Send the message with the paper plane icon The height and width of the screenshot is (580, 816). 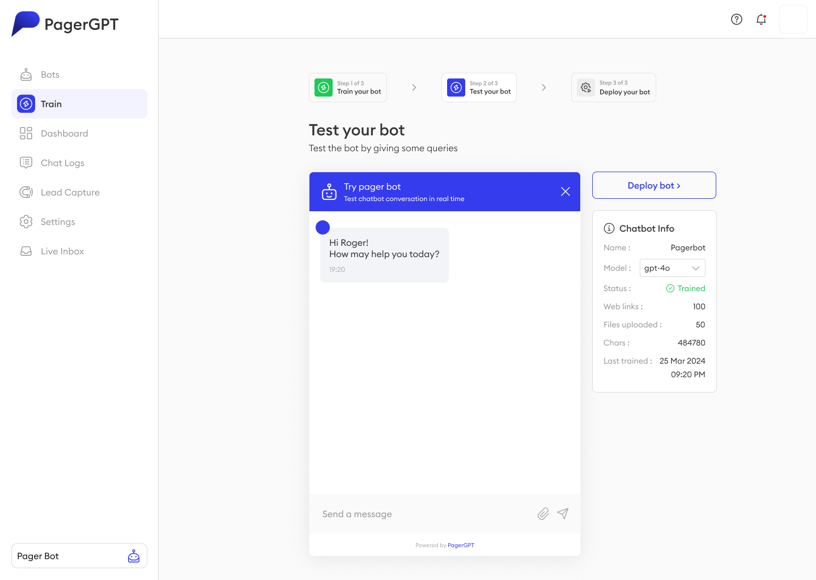(563, 514)
